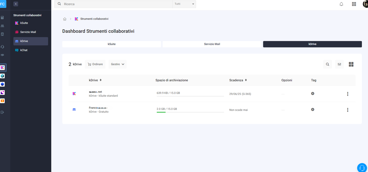Click the drive icon in the Franco row
Viewport: 368px width, 172px height.
click(74, 110)
